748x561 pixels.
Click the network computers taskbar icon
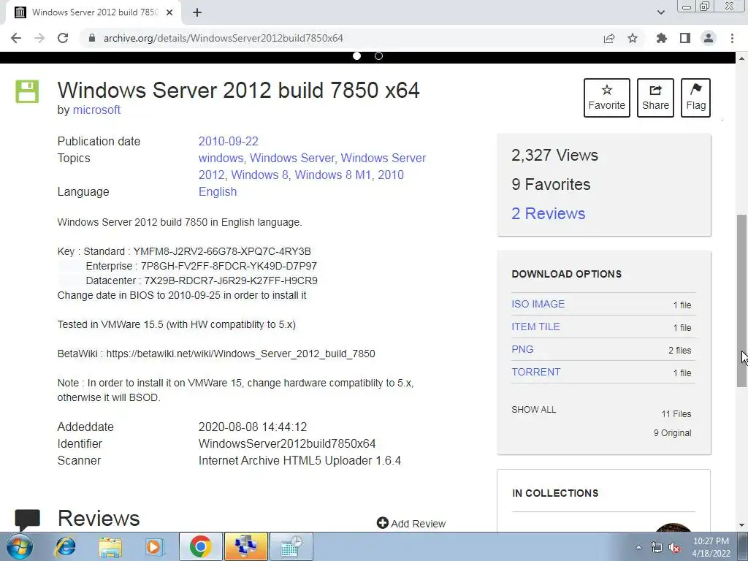pyautogui.click(x=245, y=546)
